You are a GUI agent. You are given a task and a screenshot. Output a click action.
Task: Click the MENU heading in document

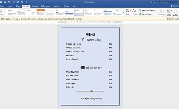pyautogui.click(x=90, y=34)
